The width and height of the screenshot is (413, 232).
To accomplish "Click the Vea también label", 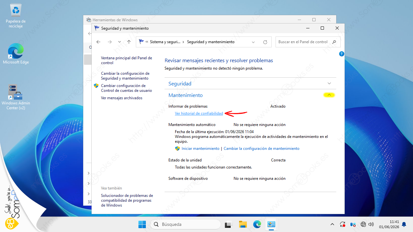I will (x=111, y=188).
